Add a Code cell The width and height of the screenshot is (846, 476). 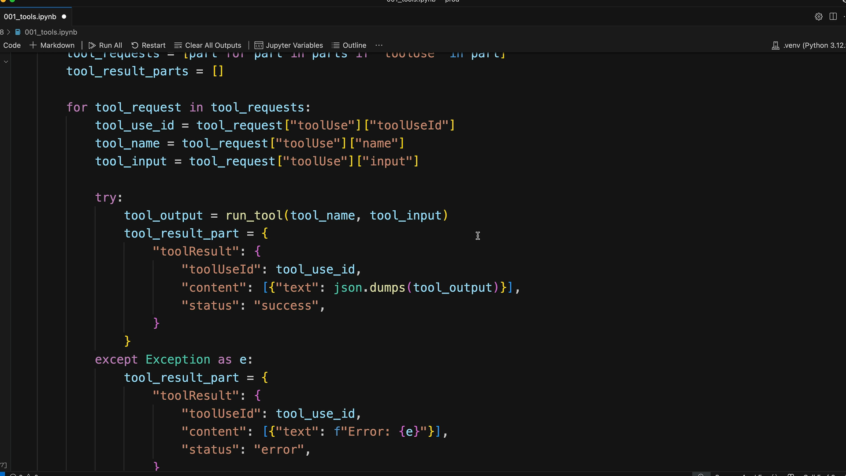pyautogui.click(x=12, y=45)
